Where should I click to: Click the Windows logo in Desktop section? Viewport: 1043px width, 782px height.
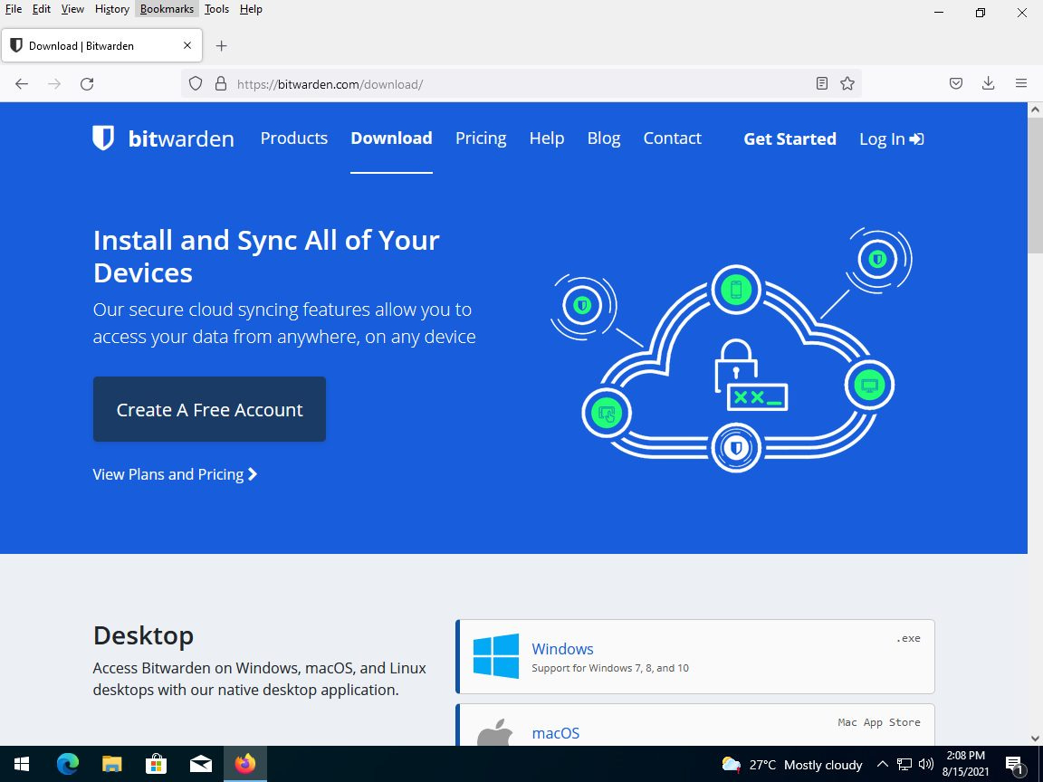coord(495,656)
